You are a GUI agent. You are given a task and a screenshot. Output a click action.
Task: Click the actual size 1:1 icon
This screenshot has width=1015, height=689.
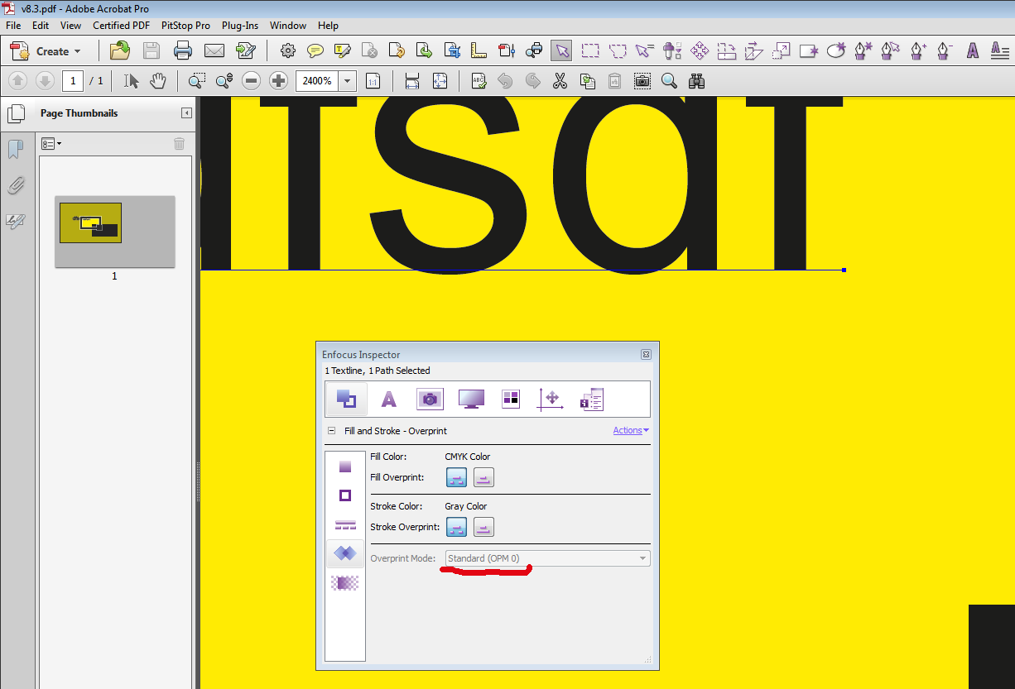coord(373,81)
